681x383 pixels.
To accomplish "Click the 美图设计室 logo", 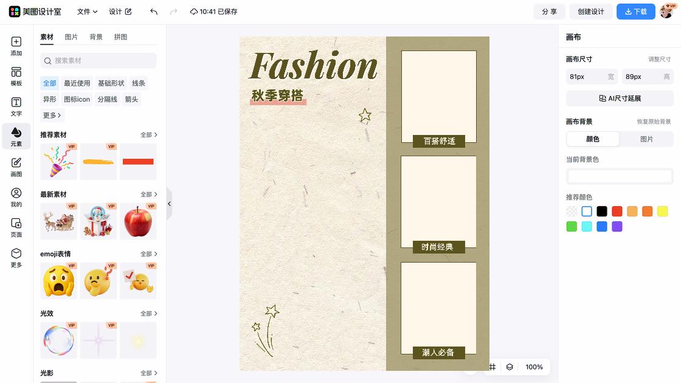I will click(x=35, y=12).
